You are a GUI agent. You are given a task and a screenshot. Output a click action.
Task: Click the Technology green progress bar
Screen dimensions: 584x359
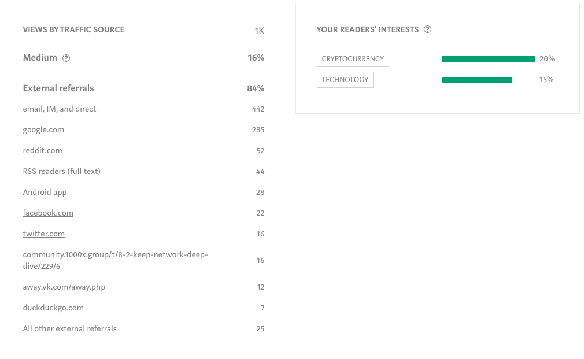point(476,80)
